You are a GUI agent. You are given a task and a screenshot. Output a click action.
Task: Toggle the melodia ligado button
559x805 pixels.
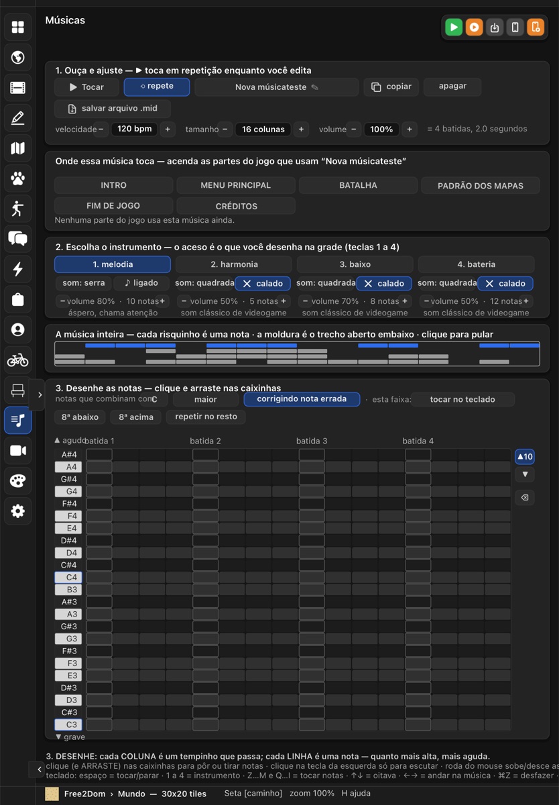tap(141, 283)
